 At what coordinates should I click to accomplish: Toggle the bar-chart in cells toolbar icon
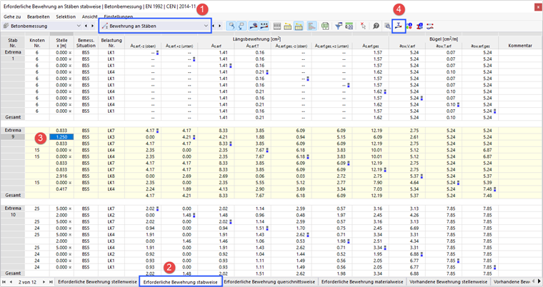click(312, 26)
